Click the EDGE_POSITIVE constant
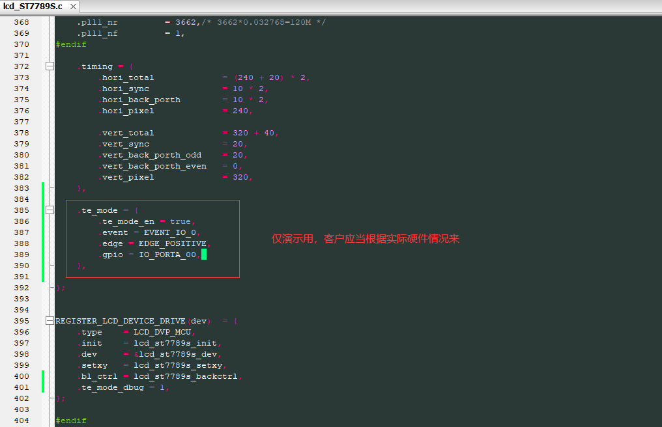The image size is (662, 427). [x=173, y=243]
